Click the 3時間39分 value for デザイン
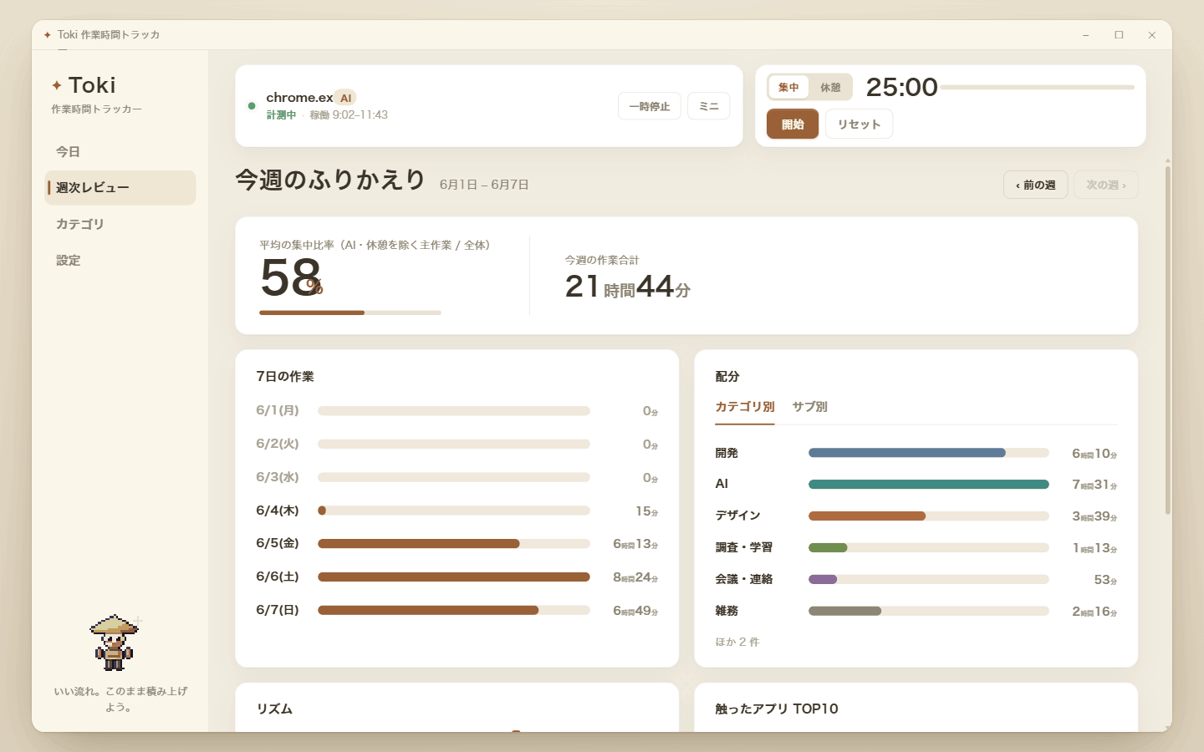 [x=1094, y=516]
